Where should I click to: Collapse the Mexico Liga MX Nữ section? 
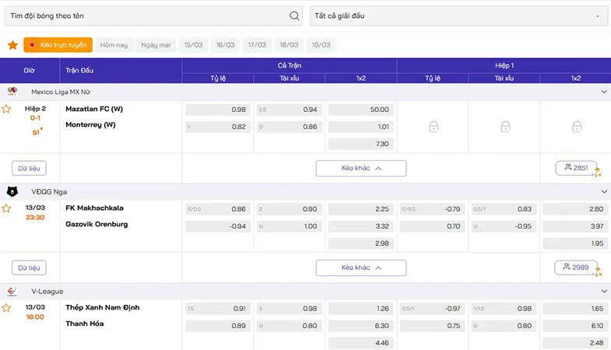click(x=604, y=92)
